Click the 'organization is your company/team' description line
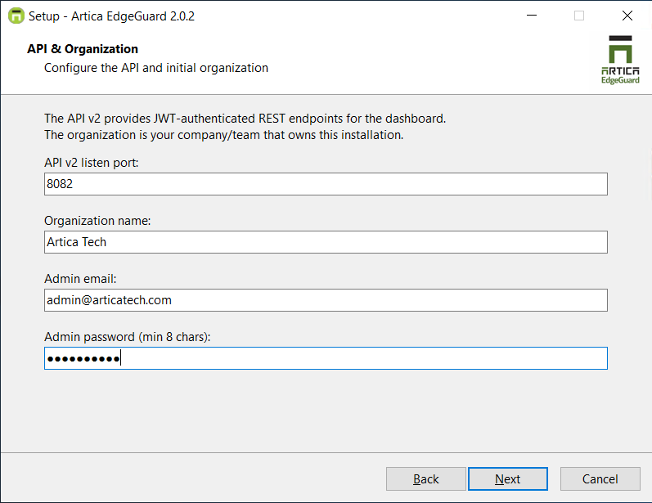This screenshot has height=503, width=652. coord(223,135)
